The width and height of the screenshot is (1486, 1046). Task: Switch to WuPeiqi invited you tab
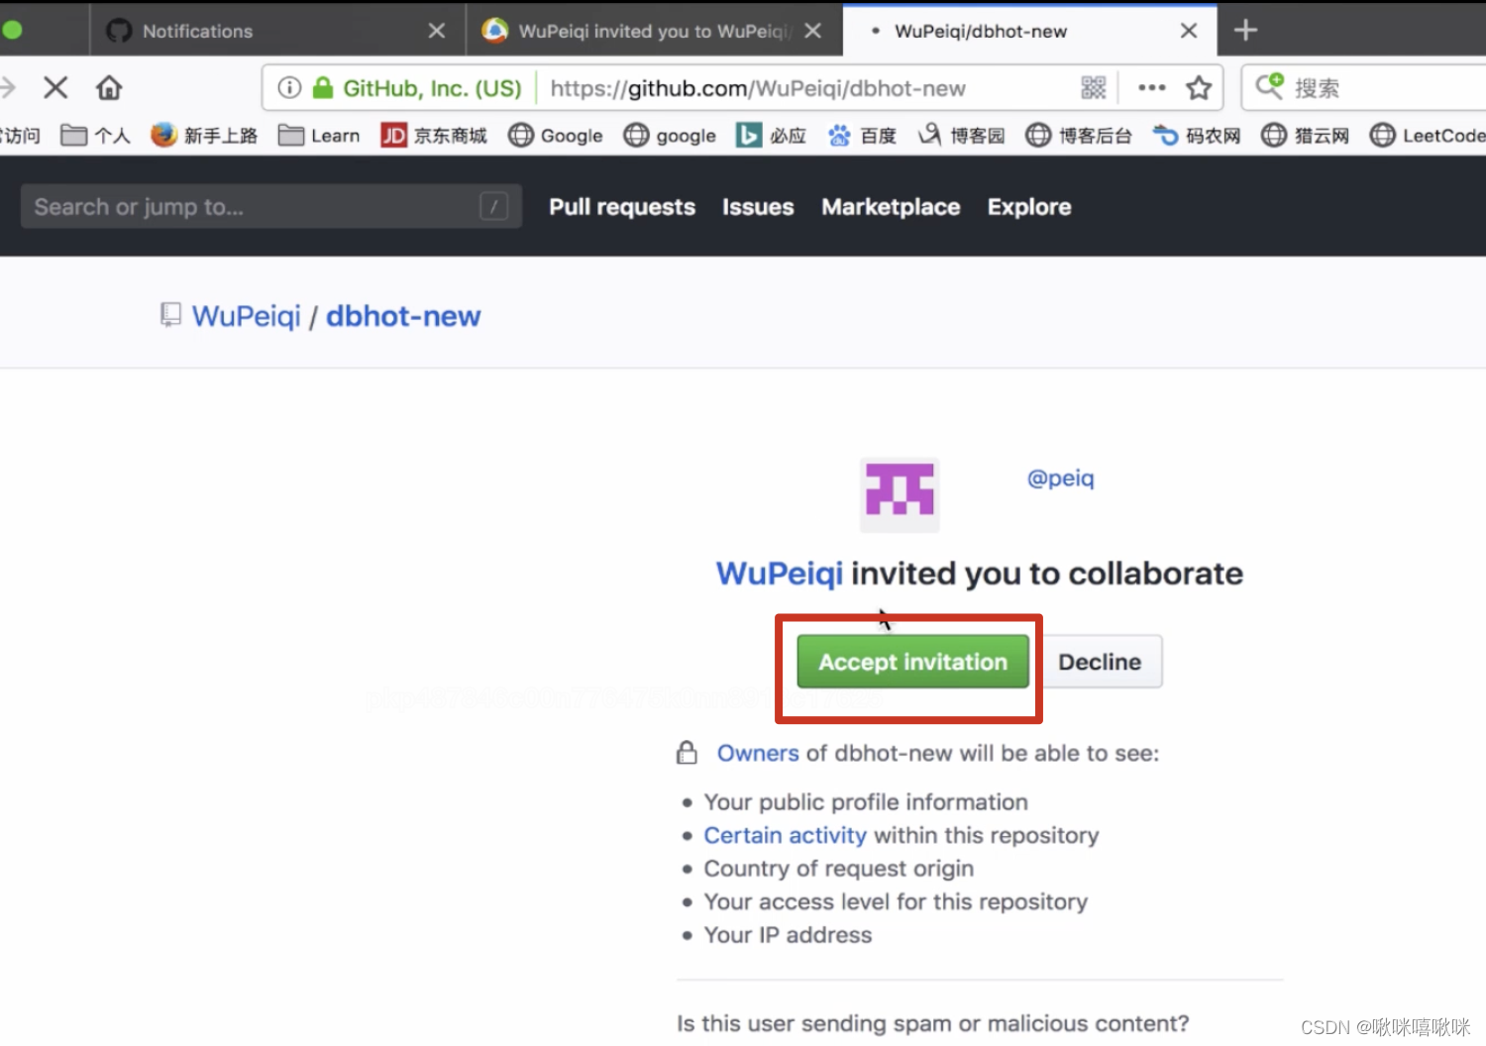[x=654, y=31]
